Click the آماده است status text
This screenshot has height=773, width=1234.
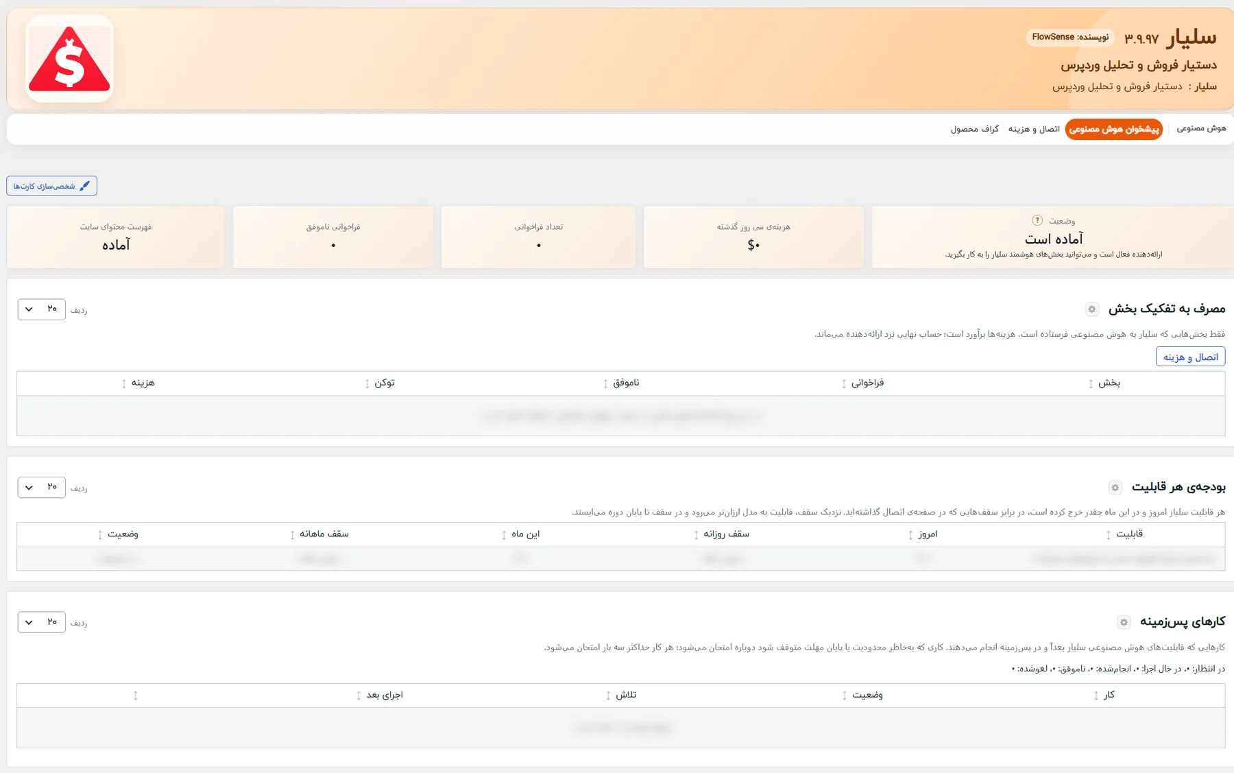[x=1054, y=239]
